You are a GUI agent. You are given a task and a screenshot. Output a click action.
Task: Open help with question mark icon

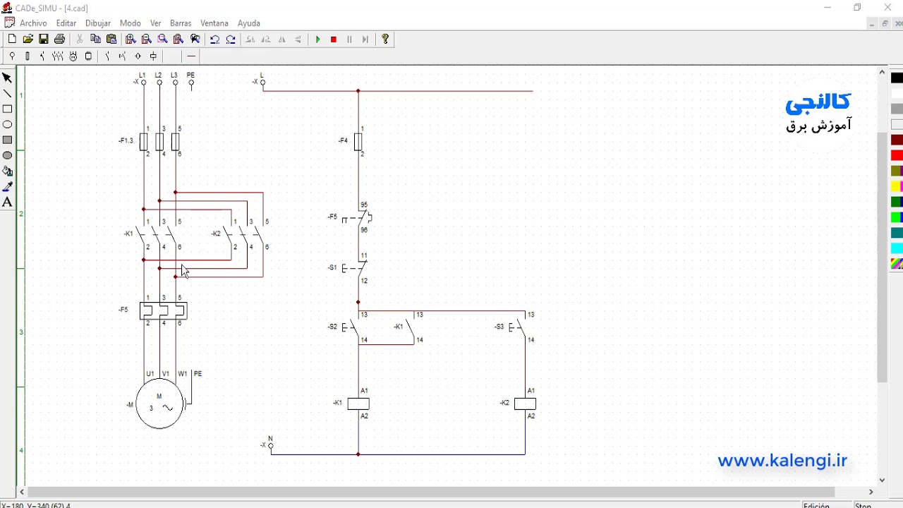tap(385, 40)
